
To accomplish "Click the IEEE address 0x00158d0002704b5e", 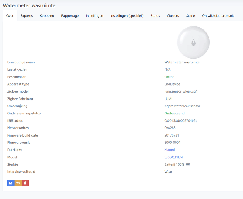I will 181,121.
